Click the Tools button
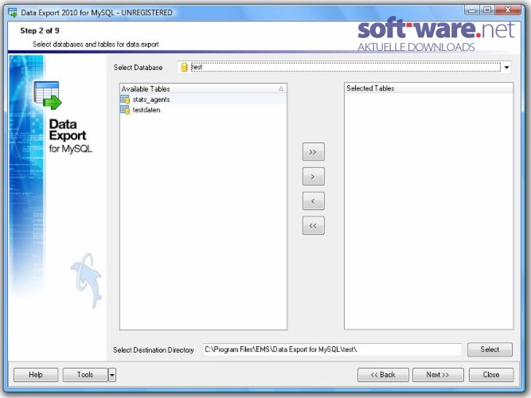 85,375
